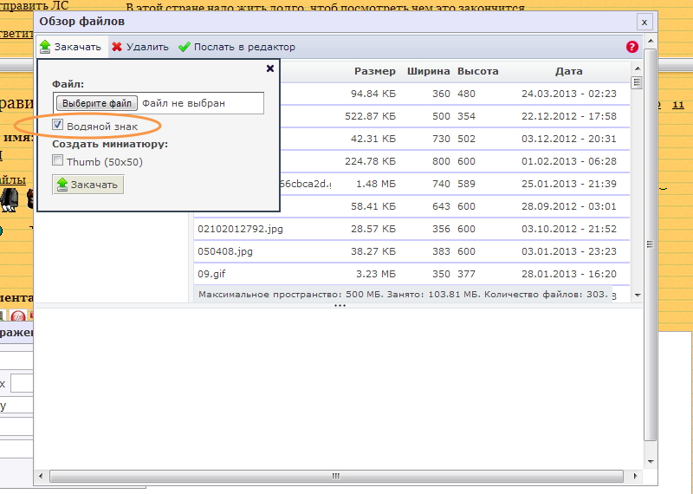Click the Выберите файл button
The image size is (693, 494).
point(97,103)
